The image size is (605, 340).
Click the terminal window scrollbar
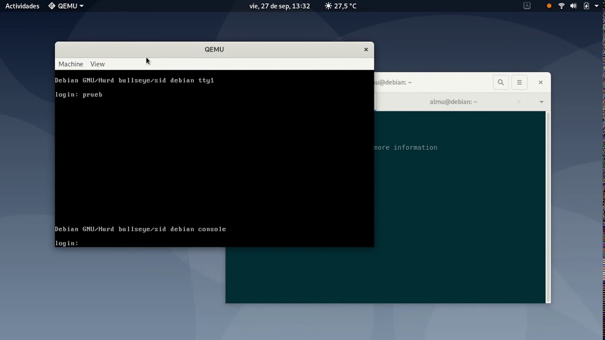pyautogui.click(x=548, y=207)
